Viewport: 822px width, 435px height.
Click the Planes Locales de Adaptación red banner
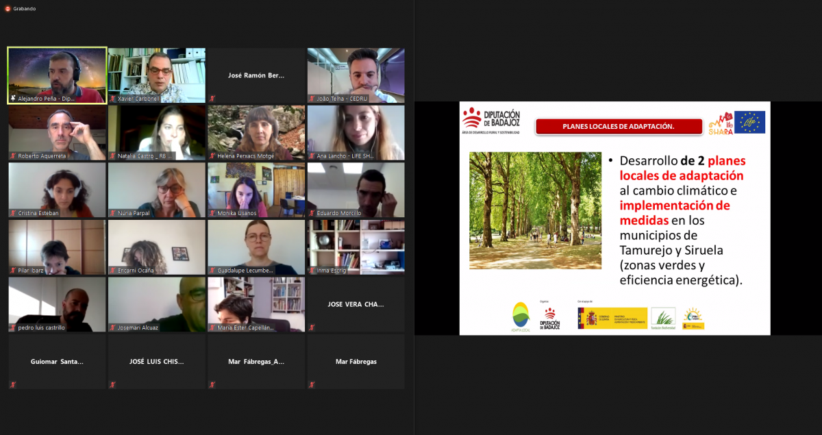tap(619, 127)
